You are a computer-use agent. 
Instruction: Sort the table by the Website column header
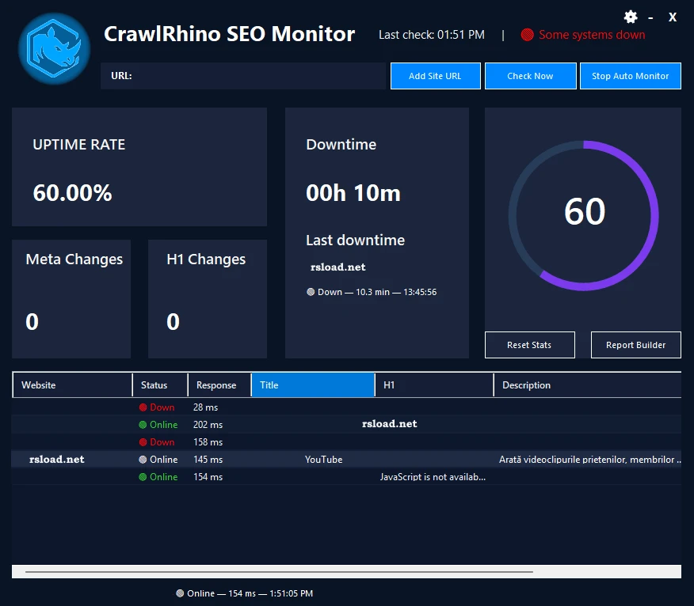[x=73, y=385]
